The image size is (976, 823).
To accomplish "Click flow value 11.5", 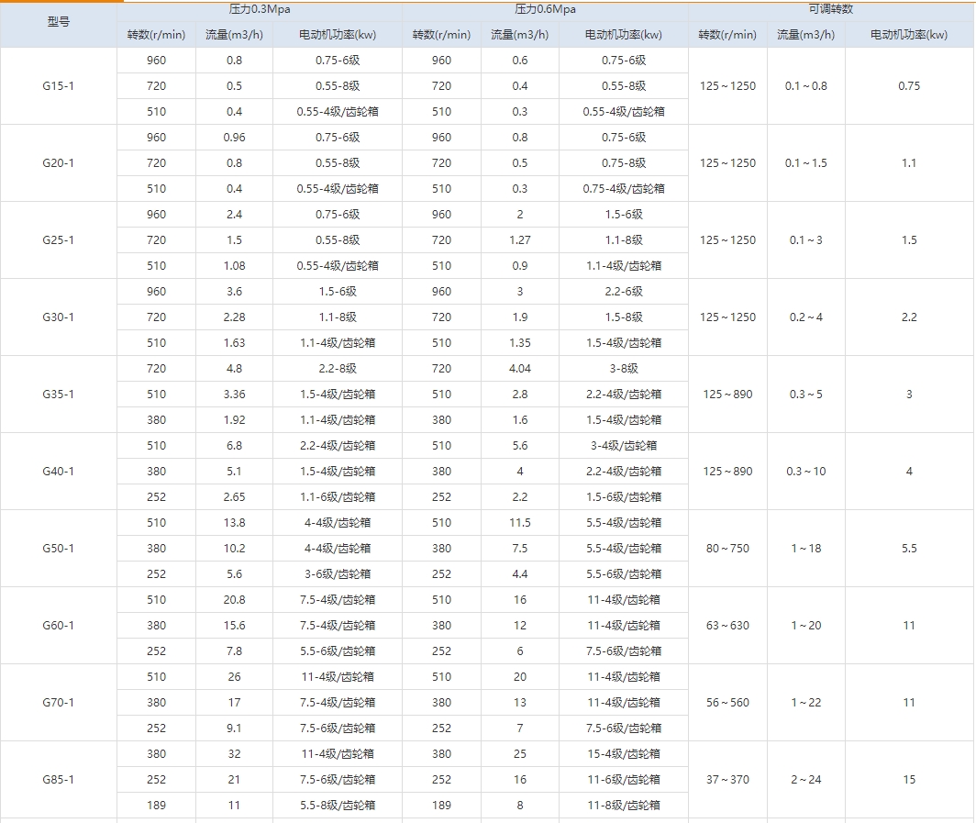I will 520,523.
